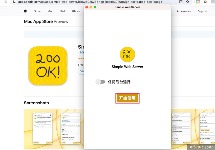Viewport: 215px width, 150px height.
Task: Open the iPad menu item
Action: tap(62, 11)
